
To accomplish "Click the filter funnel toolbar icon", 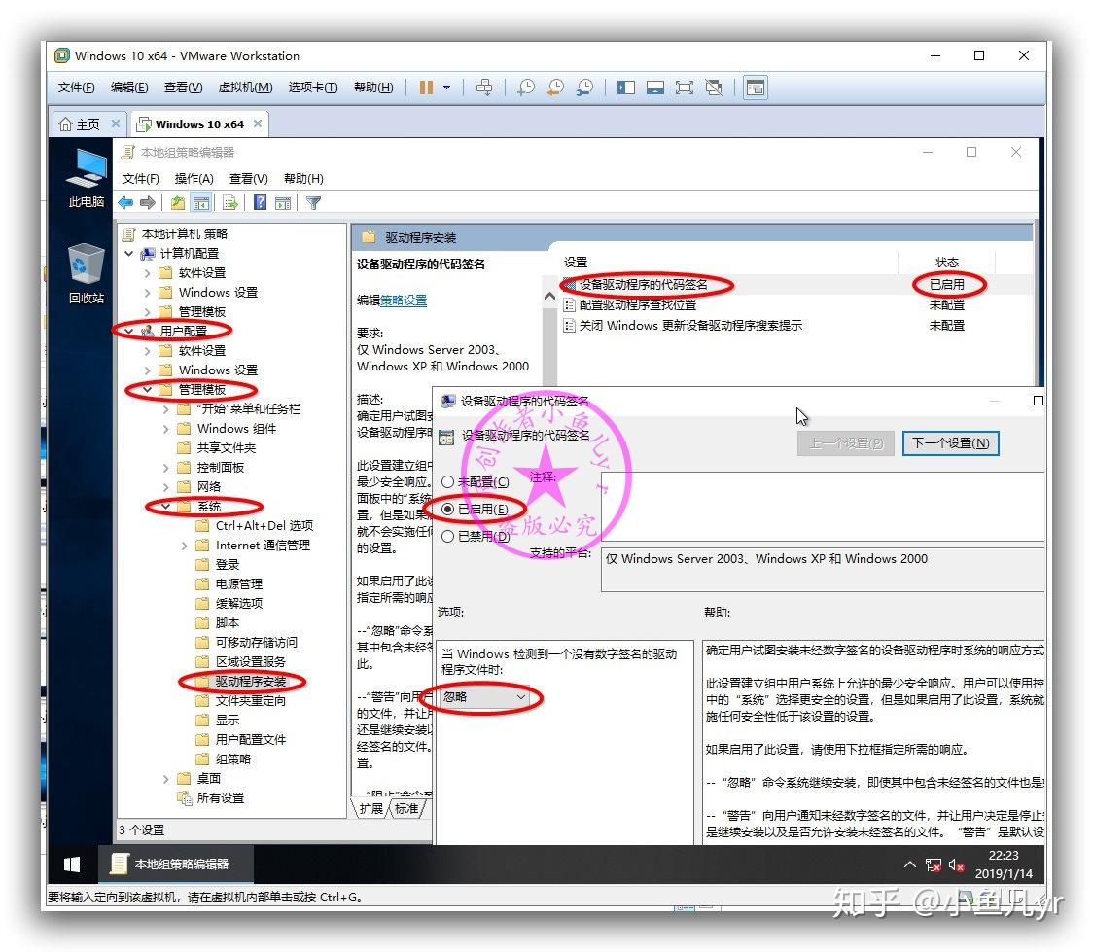I will pos(314,203).
